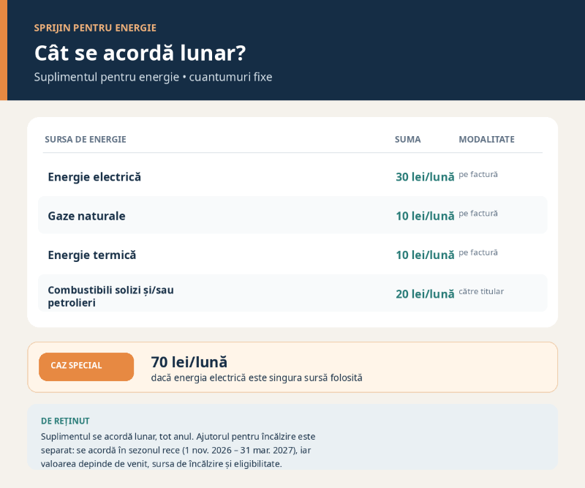Click the 'SPRIJIN PENTRU ENERGIE' header label
585x488 pixels.
[x=95, y=28]
